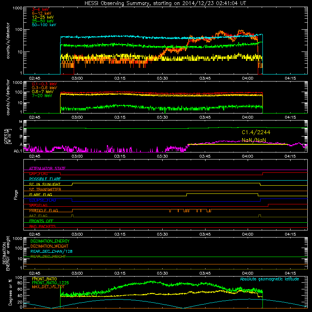The image size is (312, 312).
Task: Select the REAR_DEC_WEIGHT legend label
Action: coord(48,257)
